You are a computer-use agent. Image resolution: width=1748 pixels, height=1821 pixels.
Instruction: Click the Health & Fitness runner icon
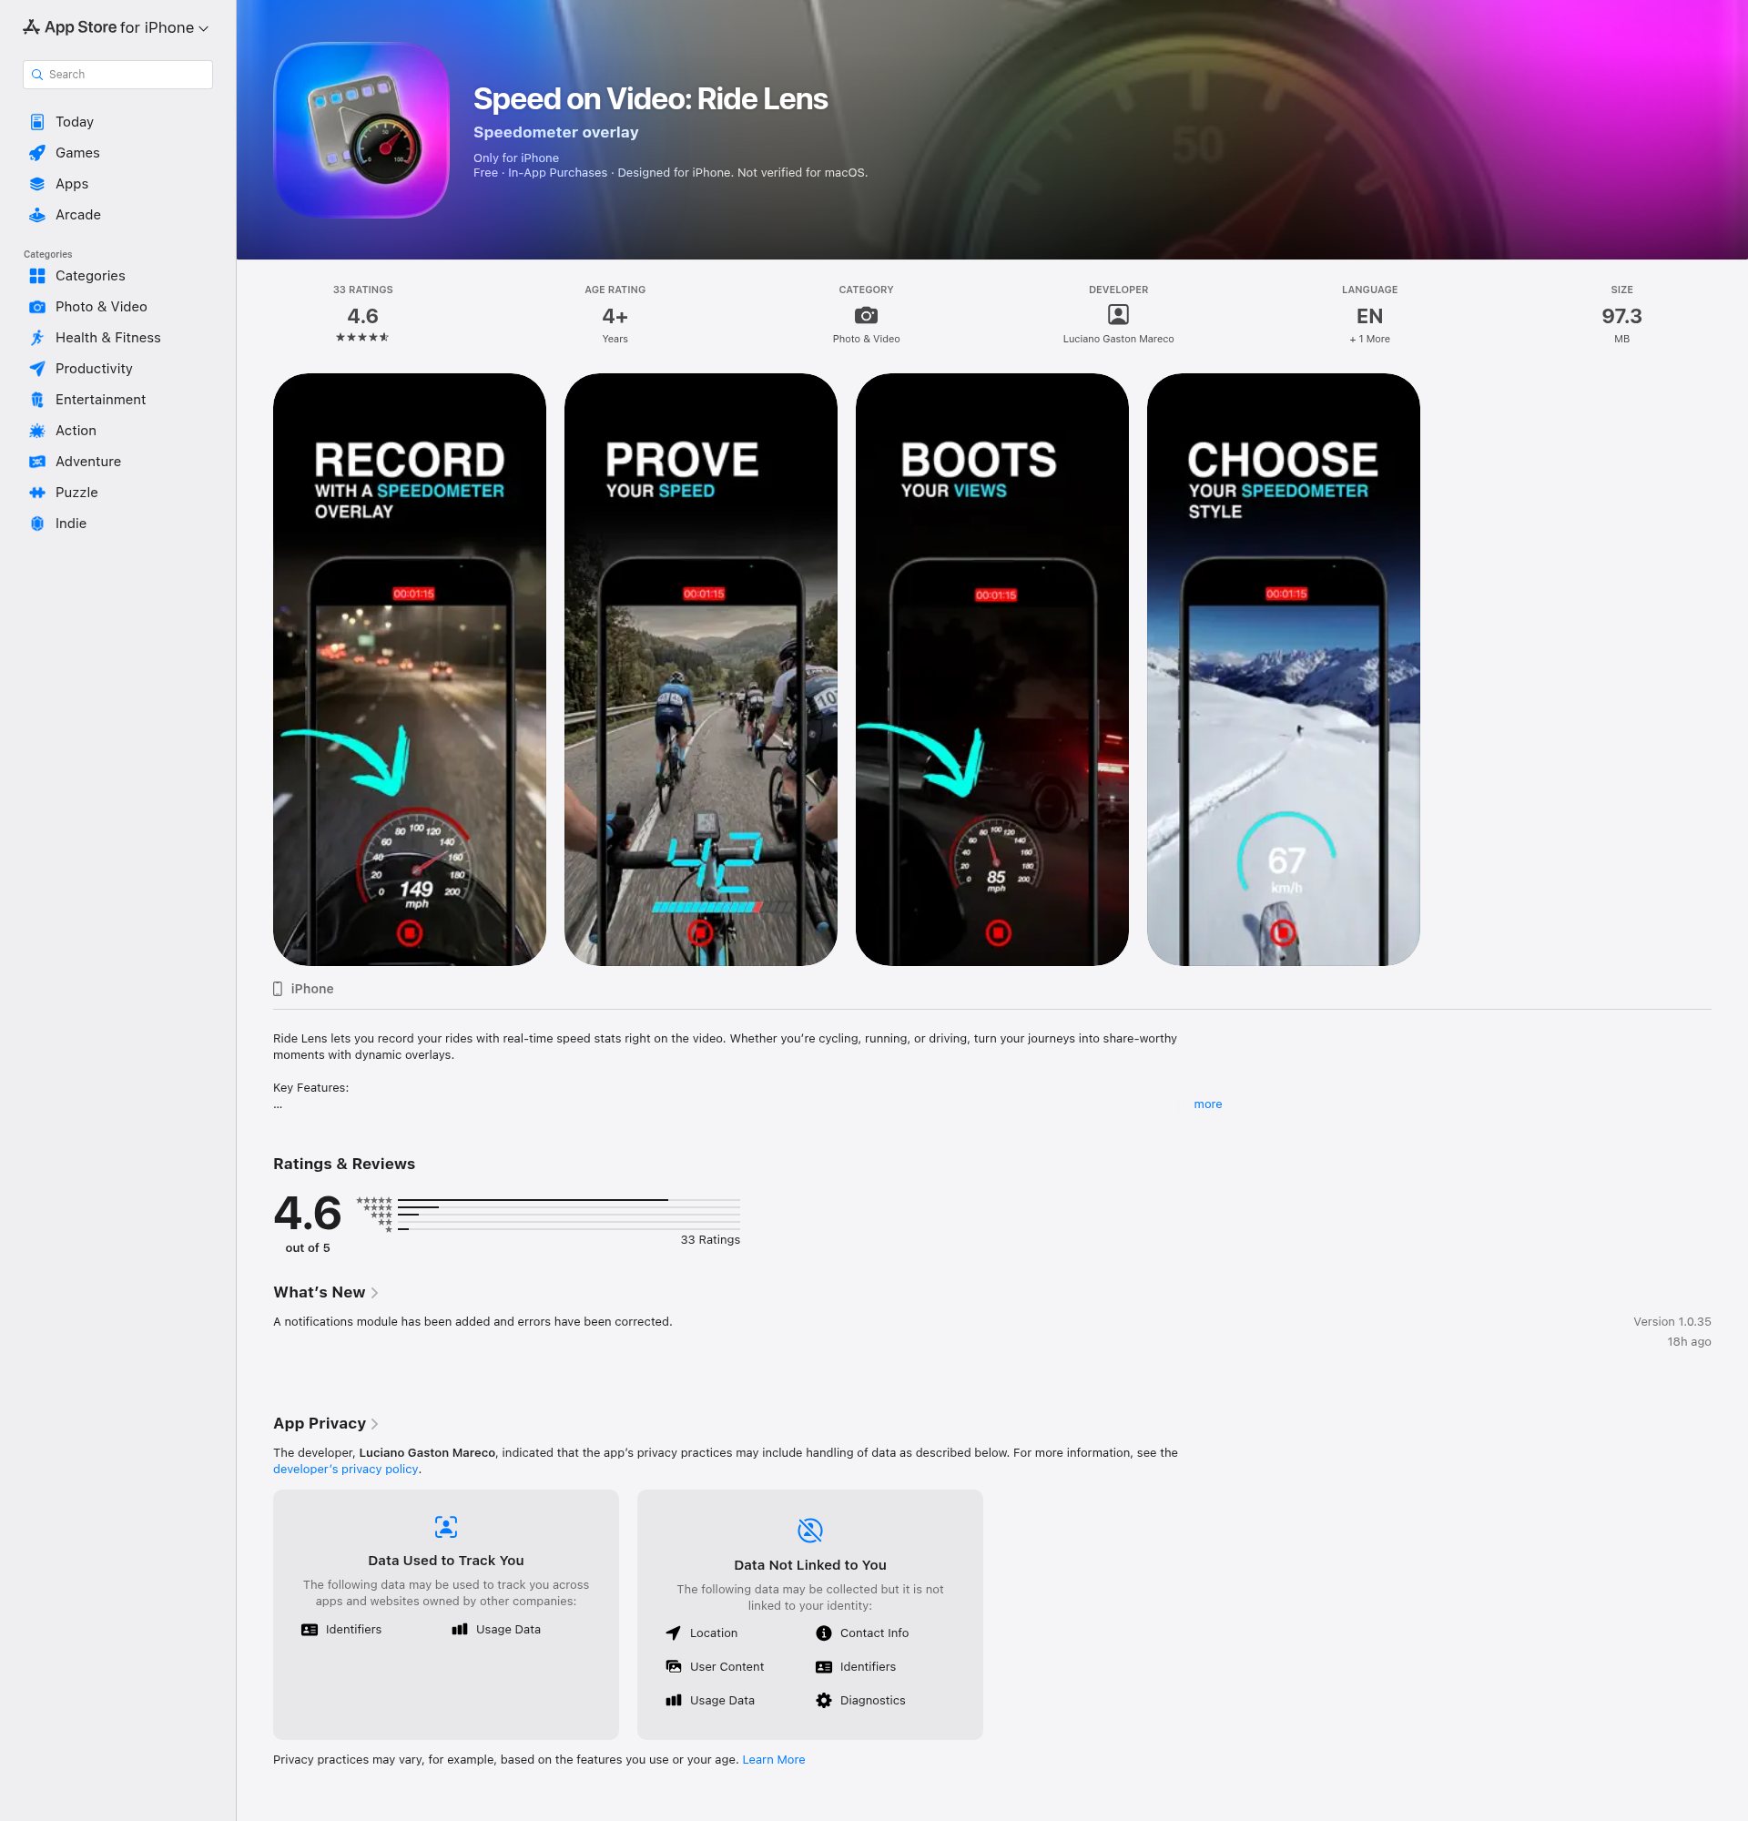(x=37, y=337)
